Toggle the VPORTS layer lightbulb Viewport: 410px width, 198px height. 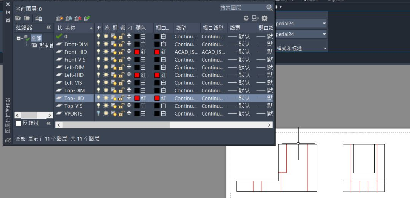coord(98,114)
